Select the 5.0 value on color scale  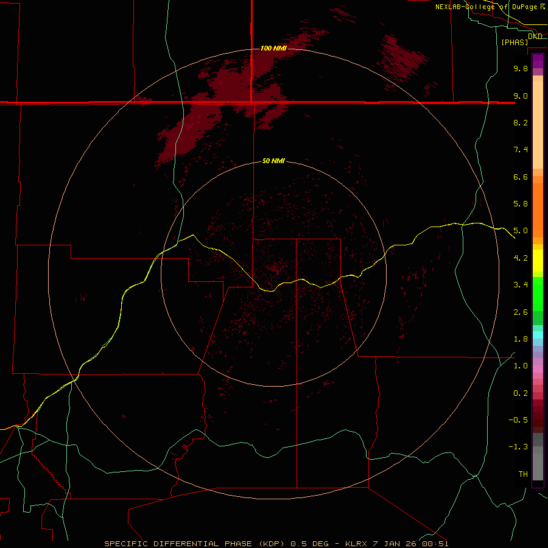tap(521, 231)
